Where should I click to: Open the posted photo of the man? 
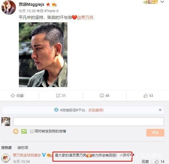click(43, 55)
